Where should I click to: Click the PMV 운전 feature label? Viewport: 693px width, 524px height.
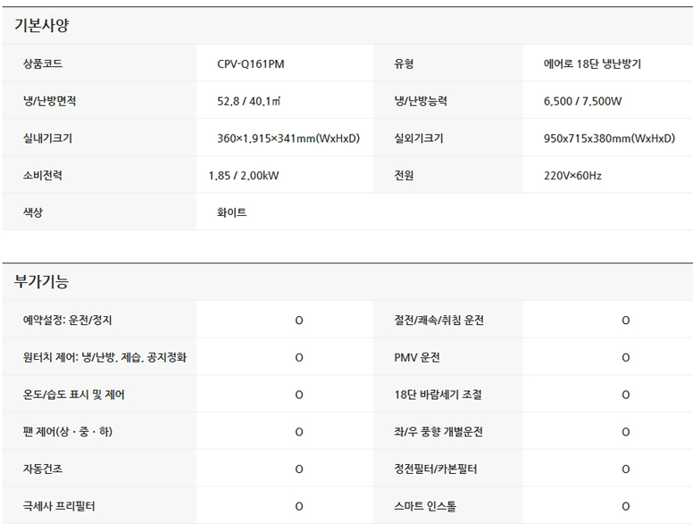(417, 357)
